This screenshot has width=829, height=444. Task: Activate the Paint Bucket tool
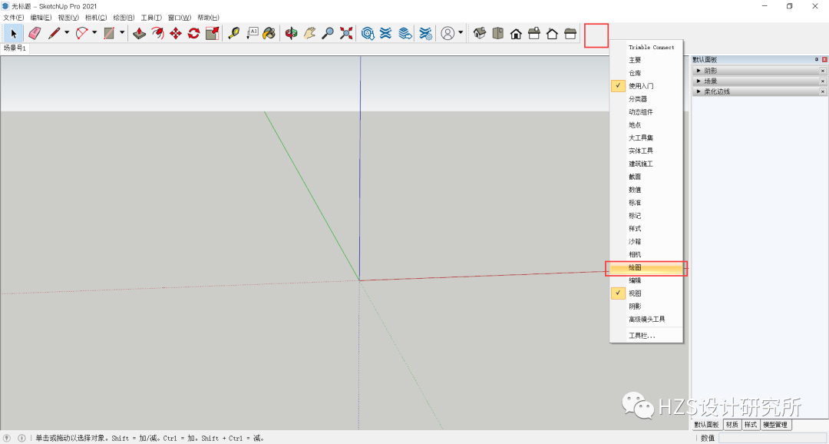click(269, 33)
